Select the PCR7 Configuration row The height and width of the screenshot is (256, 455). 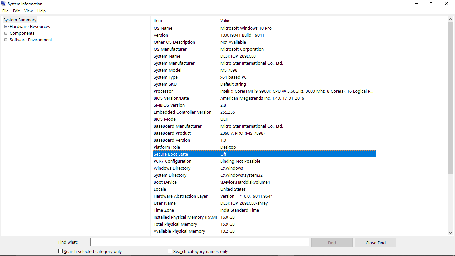(x=264, y=161)
